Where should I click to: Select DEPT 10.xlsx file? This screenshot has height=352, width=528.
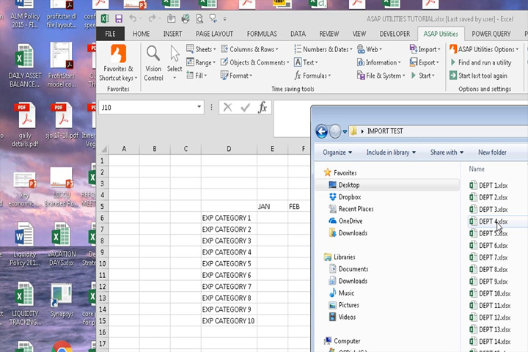point(494,293)
